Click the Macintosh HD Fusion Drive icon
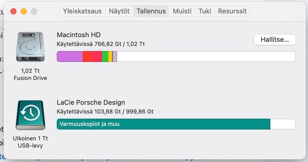The width and height of the screenshot is (308, 162). pyautogui.click(x=30, y=47)
